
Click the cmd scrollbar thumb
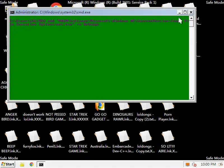[191, 24]
